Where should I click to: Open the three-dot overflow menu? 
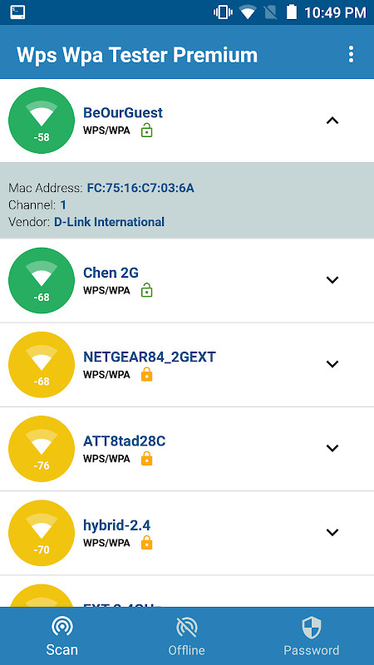tap(351, 55)
